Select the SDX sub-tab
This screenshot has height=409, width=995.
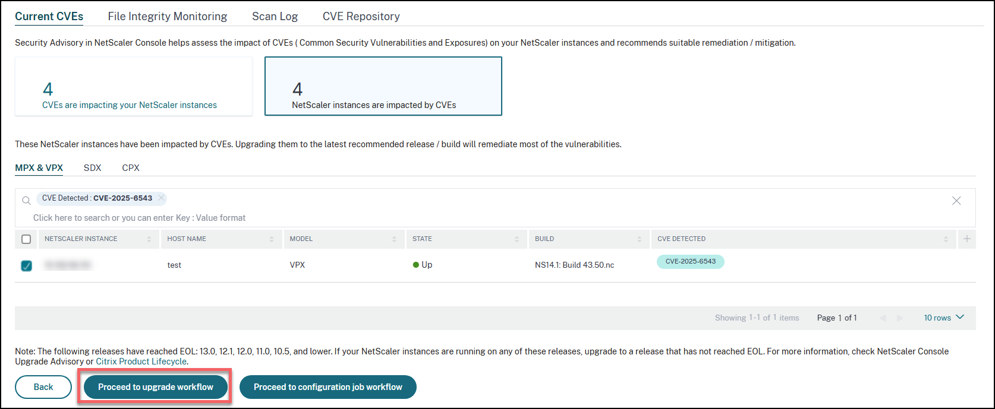92,168
